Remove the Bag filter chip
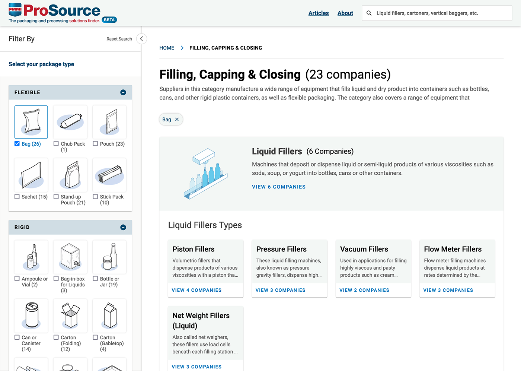Image resolution: width=521 pixels, height=371 pixels. [x=177, y=120]
